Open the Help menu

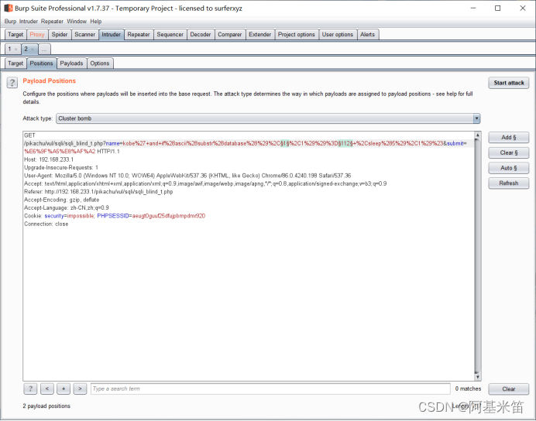[x=96, y=21]
